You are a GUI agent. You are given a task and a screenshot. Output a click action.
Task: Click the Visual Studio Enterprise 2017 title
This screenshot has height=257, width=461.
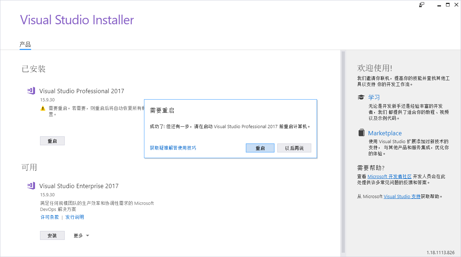click(x=79, y=186)
